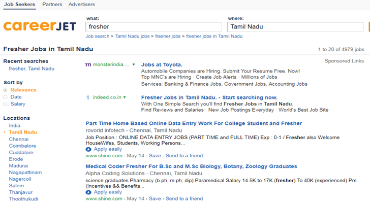
Task: Click 'Sponsored Links' label
Action: coord(344,61)
